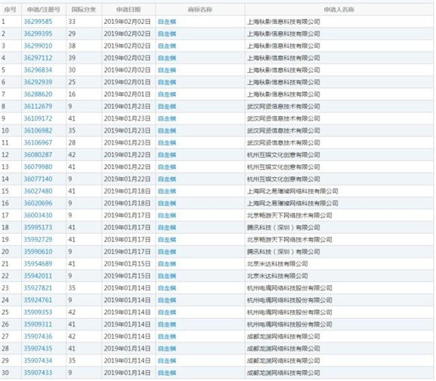Click the 自走棋 trademark link in row 23
436x381 pixels.
pyautogui.click(x=167, y=288)
